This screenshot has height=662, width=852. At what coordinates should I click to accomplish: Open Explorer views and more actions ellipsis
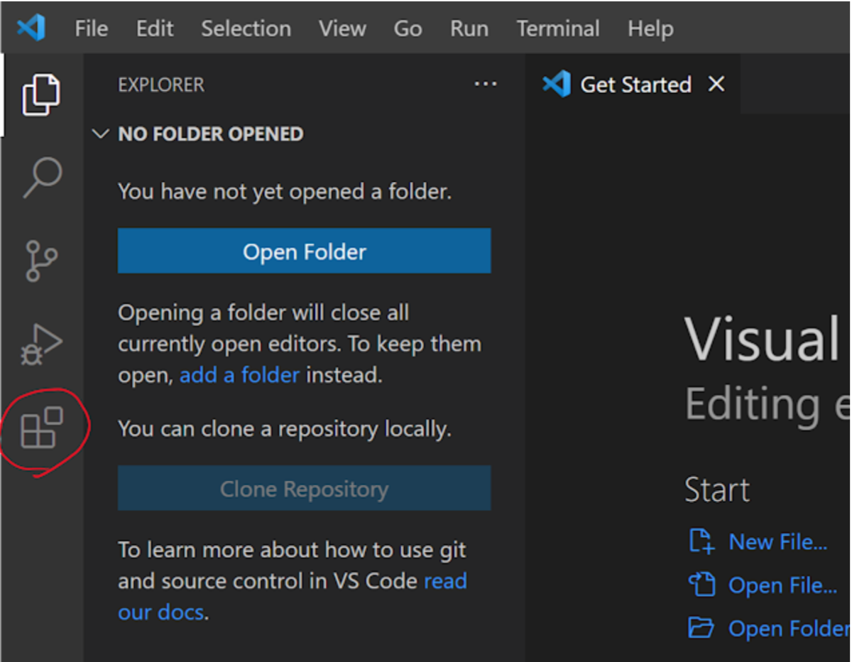[486, 85]
